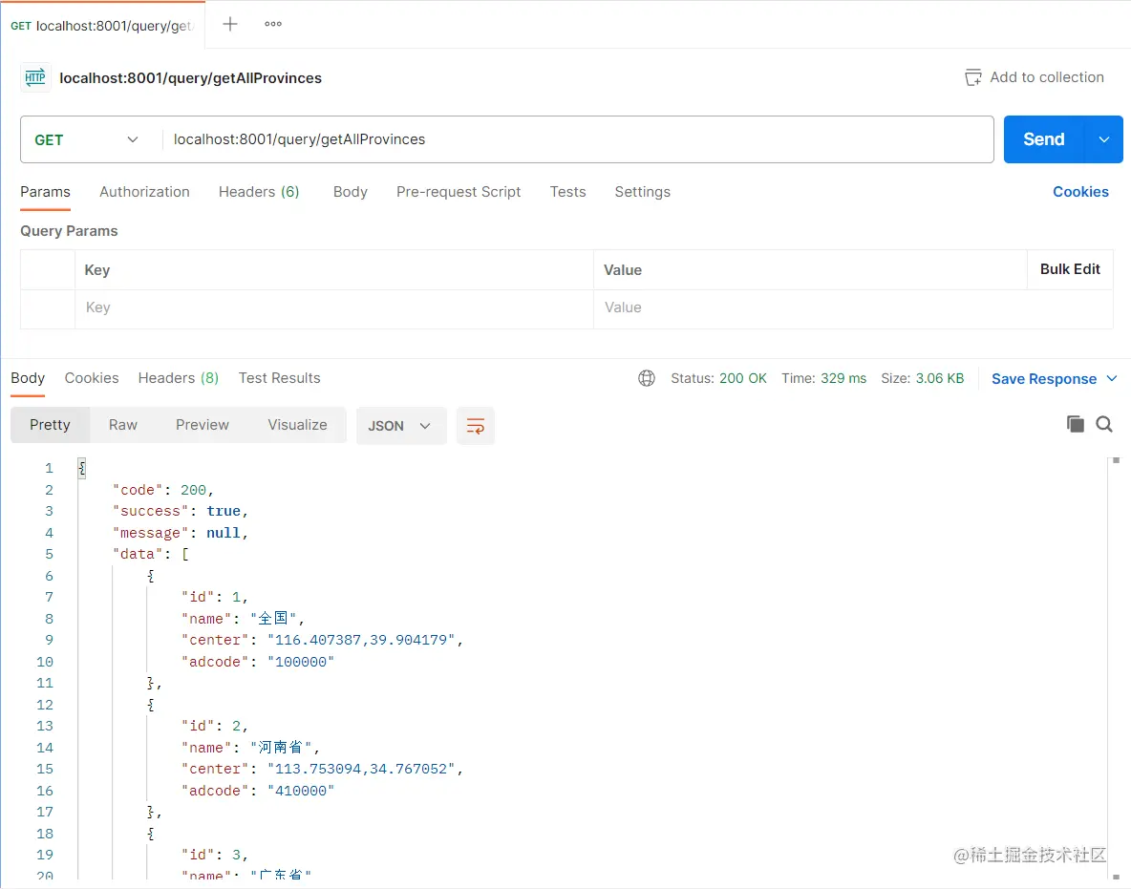Open the Headers (6) request tab
The width and height of the screenshot is (1131, 889).
[259, 192]
